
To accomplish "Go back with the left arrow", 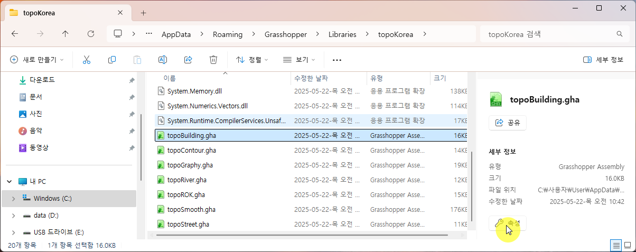I will [x=15, y=34].
